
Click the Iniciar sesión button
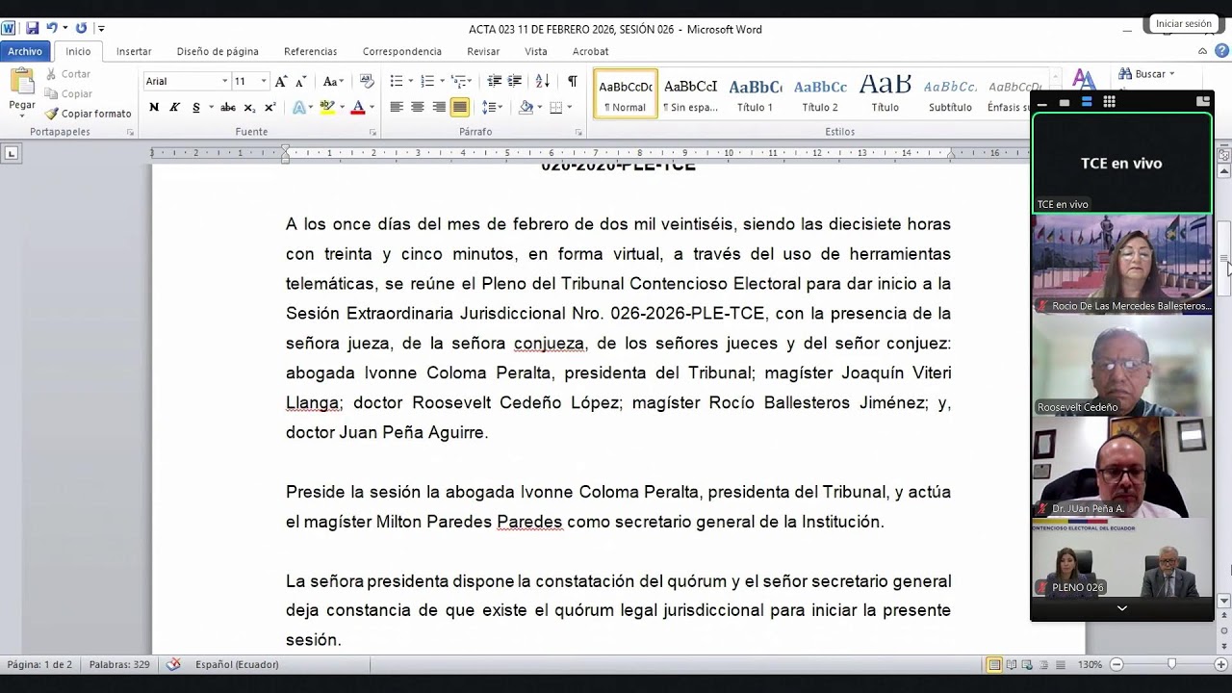(x=1183, y=24)
